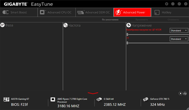The width and height of the screenshot is (189, 110).
Task: Click the CPU icon beside AMD Ryzen 7
Action: point(53,99)
